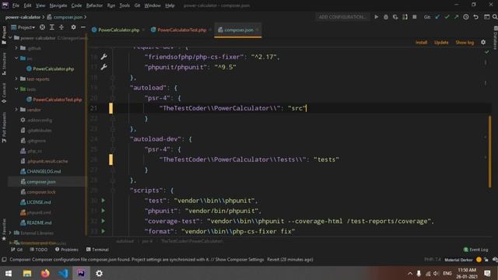Viewport: 498px width, 280px height.
Task: Run the current configuration with the play icon
Action: point(376,17)
